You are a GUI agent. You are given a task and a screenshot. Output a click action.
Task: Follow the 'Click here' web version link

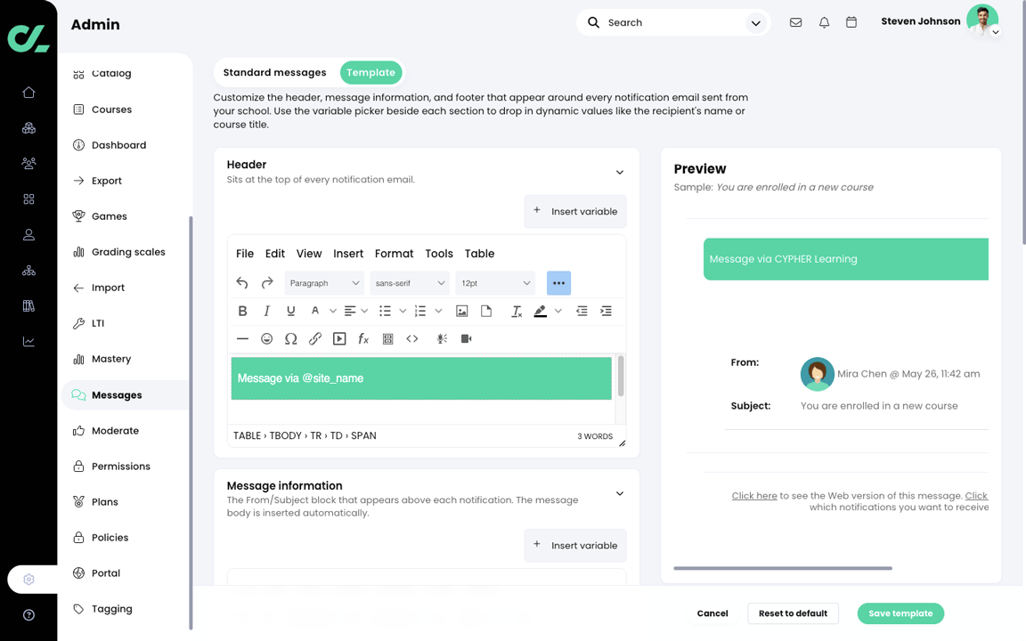(x=754, y=496)
